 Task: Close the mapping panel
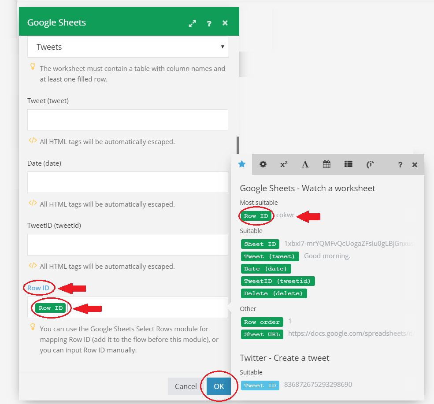415,165
